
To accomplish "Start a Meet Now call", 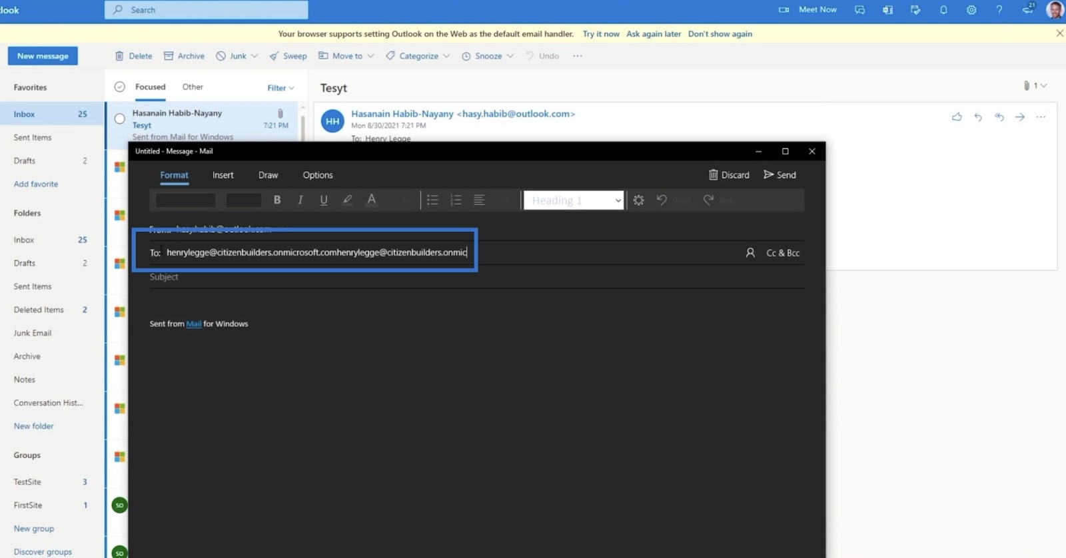I will click(807, 9).
